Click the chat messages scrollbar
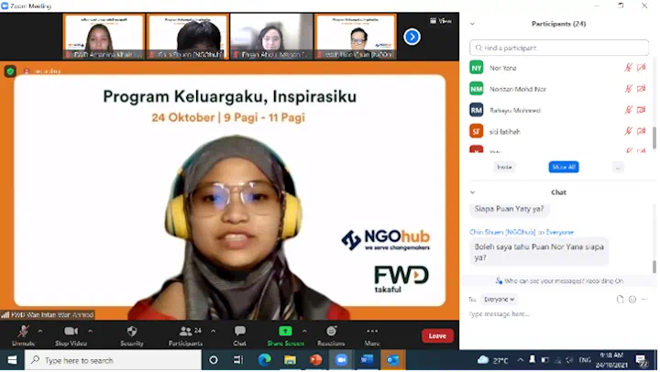 click(x=654, y=267)
